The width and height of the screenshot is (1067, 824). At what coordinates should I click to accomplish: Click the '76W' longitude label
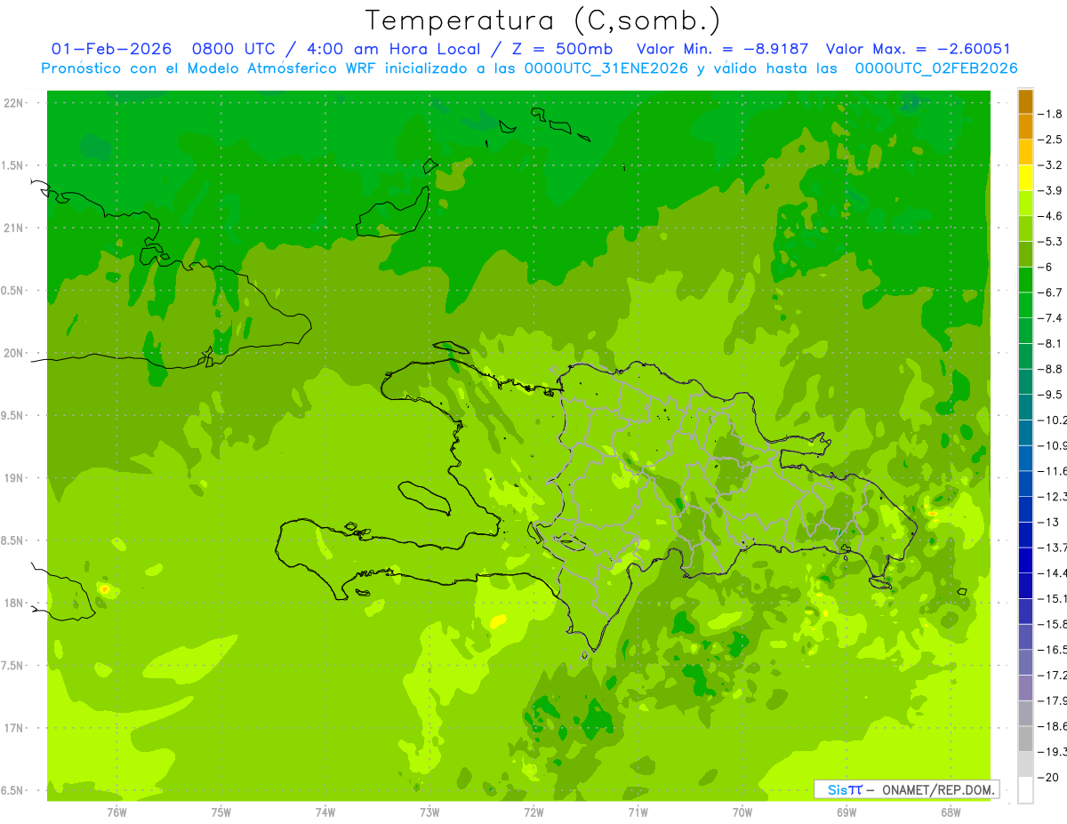tap(116, 812)
